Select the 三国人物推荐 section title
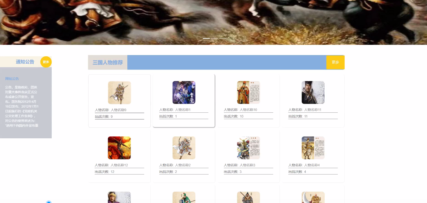Image resolution: width=427 pixels, height=203 pixels. click(108, 62)
